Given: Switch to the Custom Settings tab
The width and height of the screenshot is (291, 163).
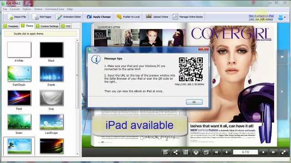Looking at the screenshot, I should pyautogui.click(x=47, y=26).
